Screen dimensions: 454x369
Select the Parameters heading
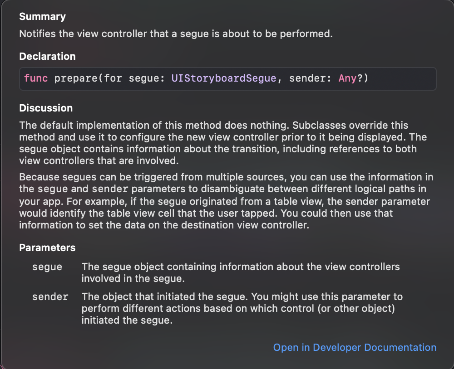[x=47, y=248]
